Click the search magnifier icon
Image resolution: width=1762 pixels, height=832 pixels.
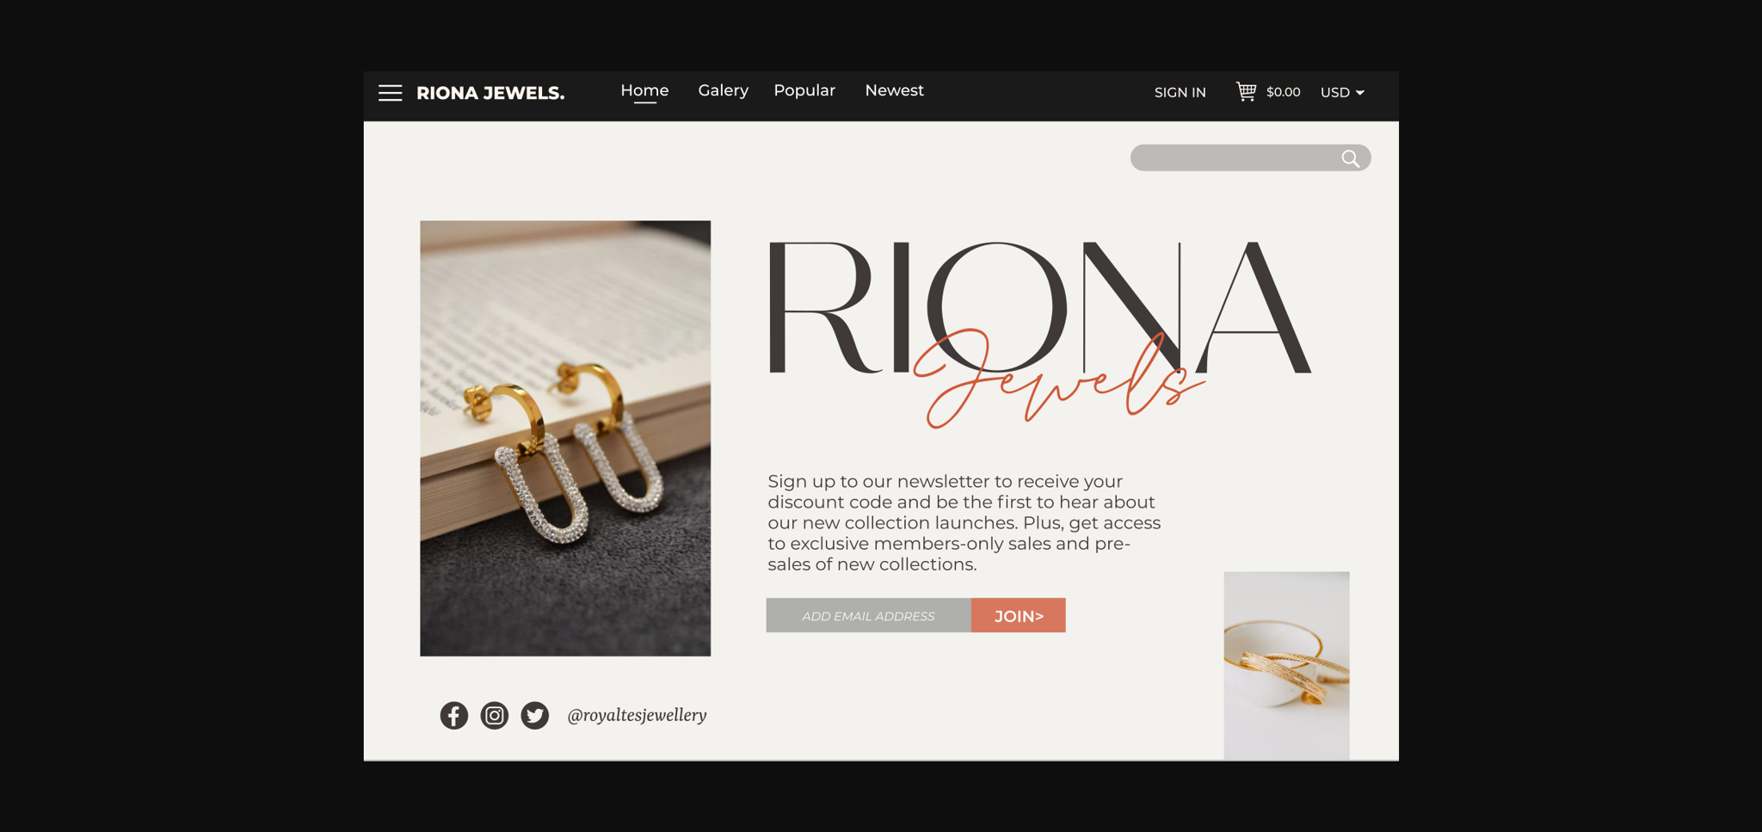pyautogui.click(x=1350, y=158)
